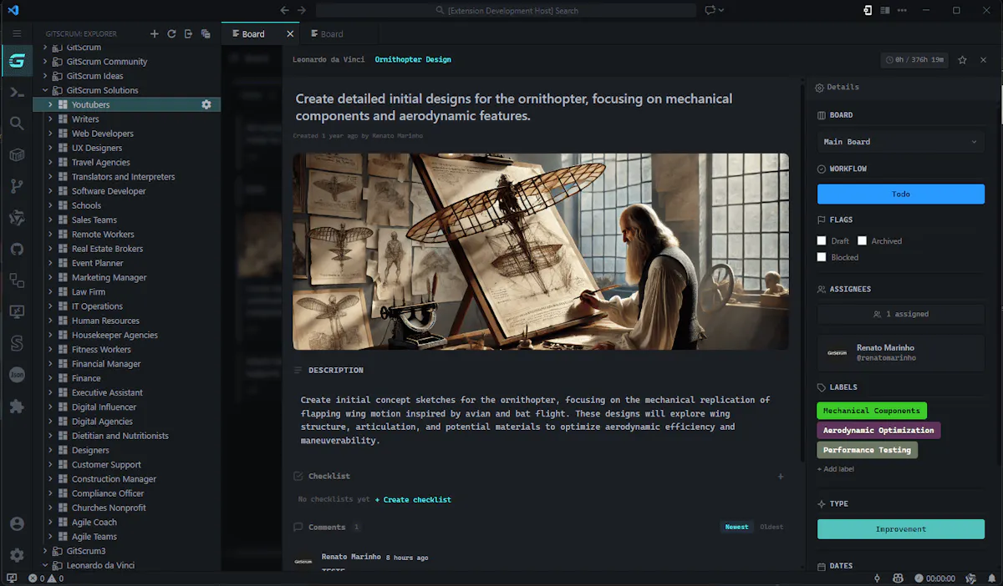The image size is (1003, 586).
Task: Open the notifications bell in the status bar
Action: [x=992, y=578]
